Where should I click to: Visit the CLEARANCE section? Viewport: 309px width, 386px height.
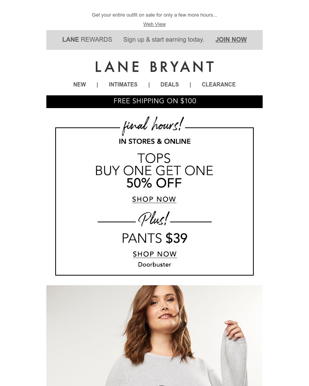pos(219,85)
